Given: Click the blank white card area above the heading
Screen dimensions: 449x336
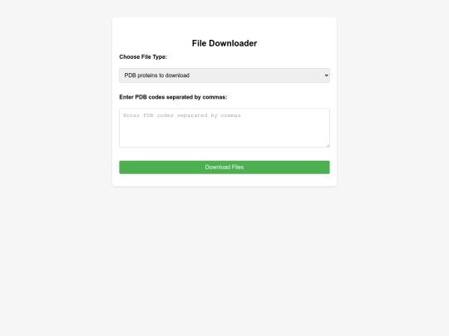Looking at the screenshot, I should [224, 27].
